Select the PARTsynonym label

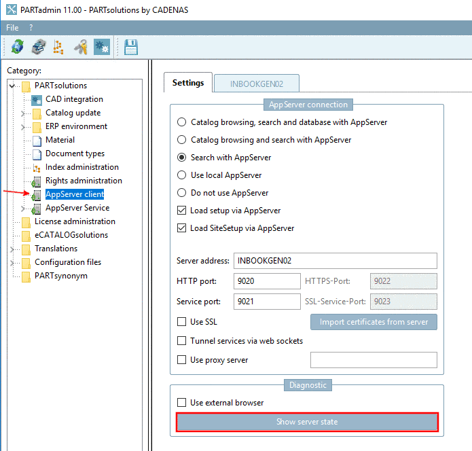pos(61,276)
